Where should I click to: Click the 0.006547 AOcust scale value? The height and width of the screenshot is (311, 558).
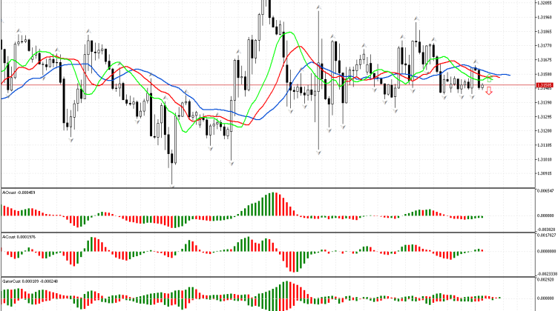click(x=545, y=191)
